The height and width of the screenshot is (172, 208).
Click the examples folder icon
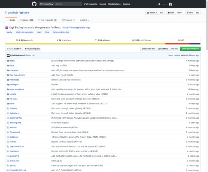(8, 70)
